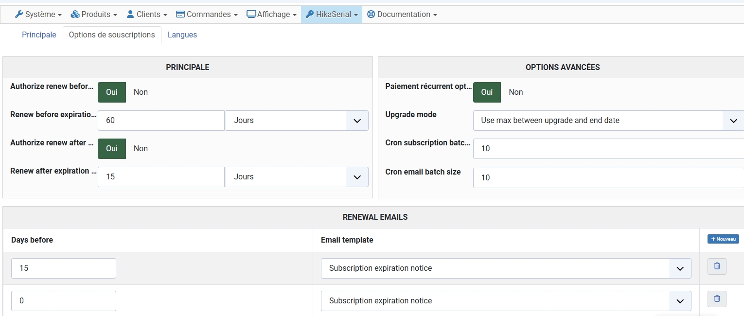The width and height of the screenshot is (744, 316).
Task: Set Authorize renew before expiration to Non
Action: coord(141,92)
